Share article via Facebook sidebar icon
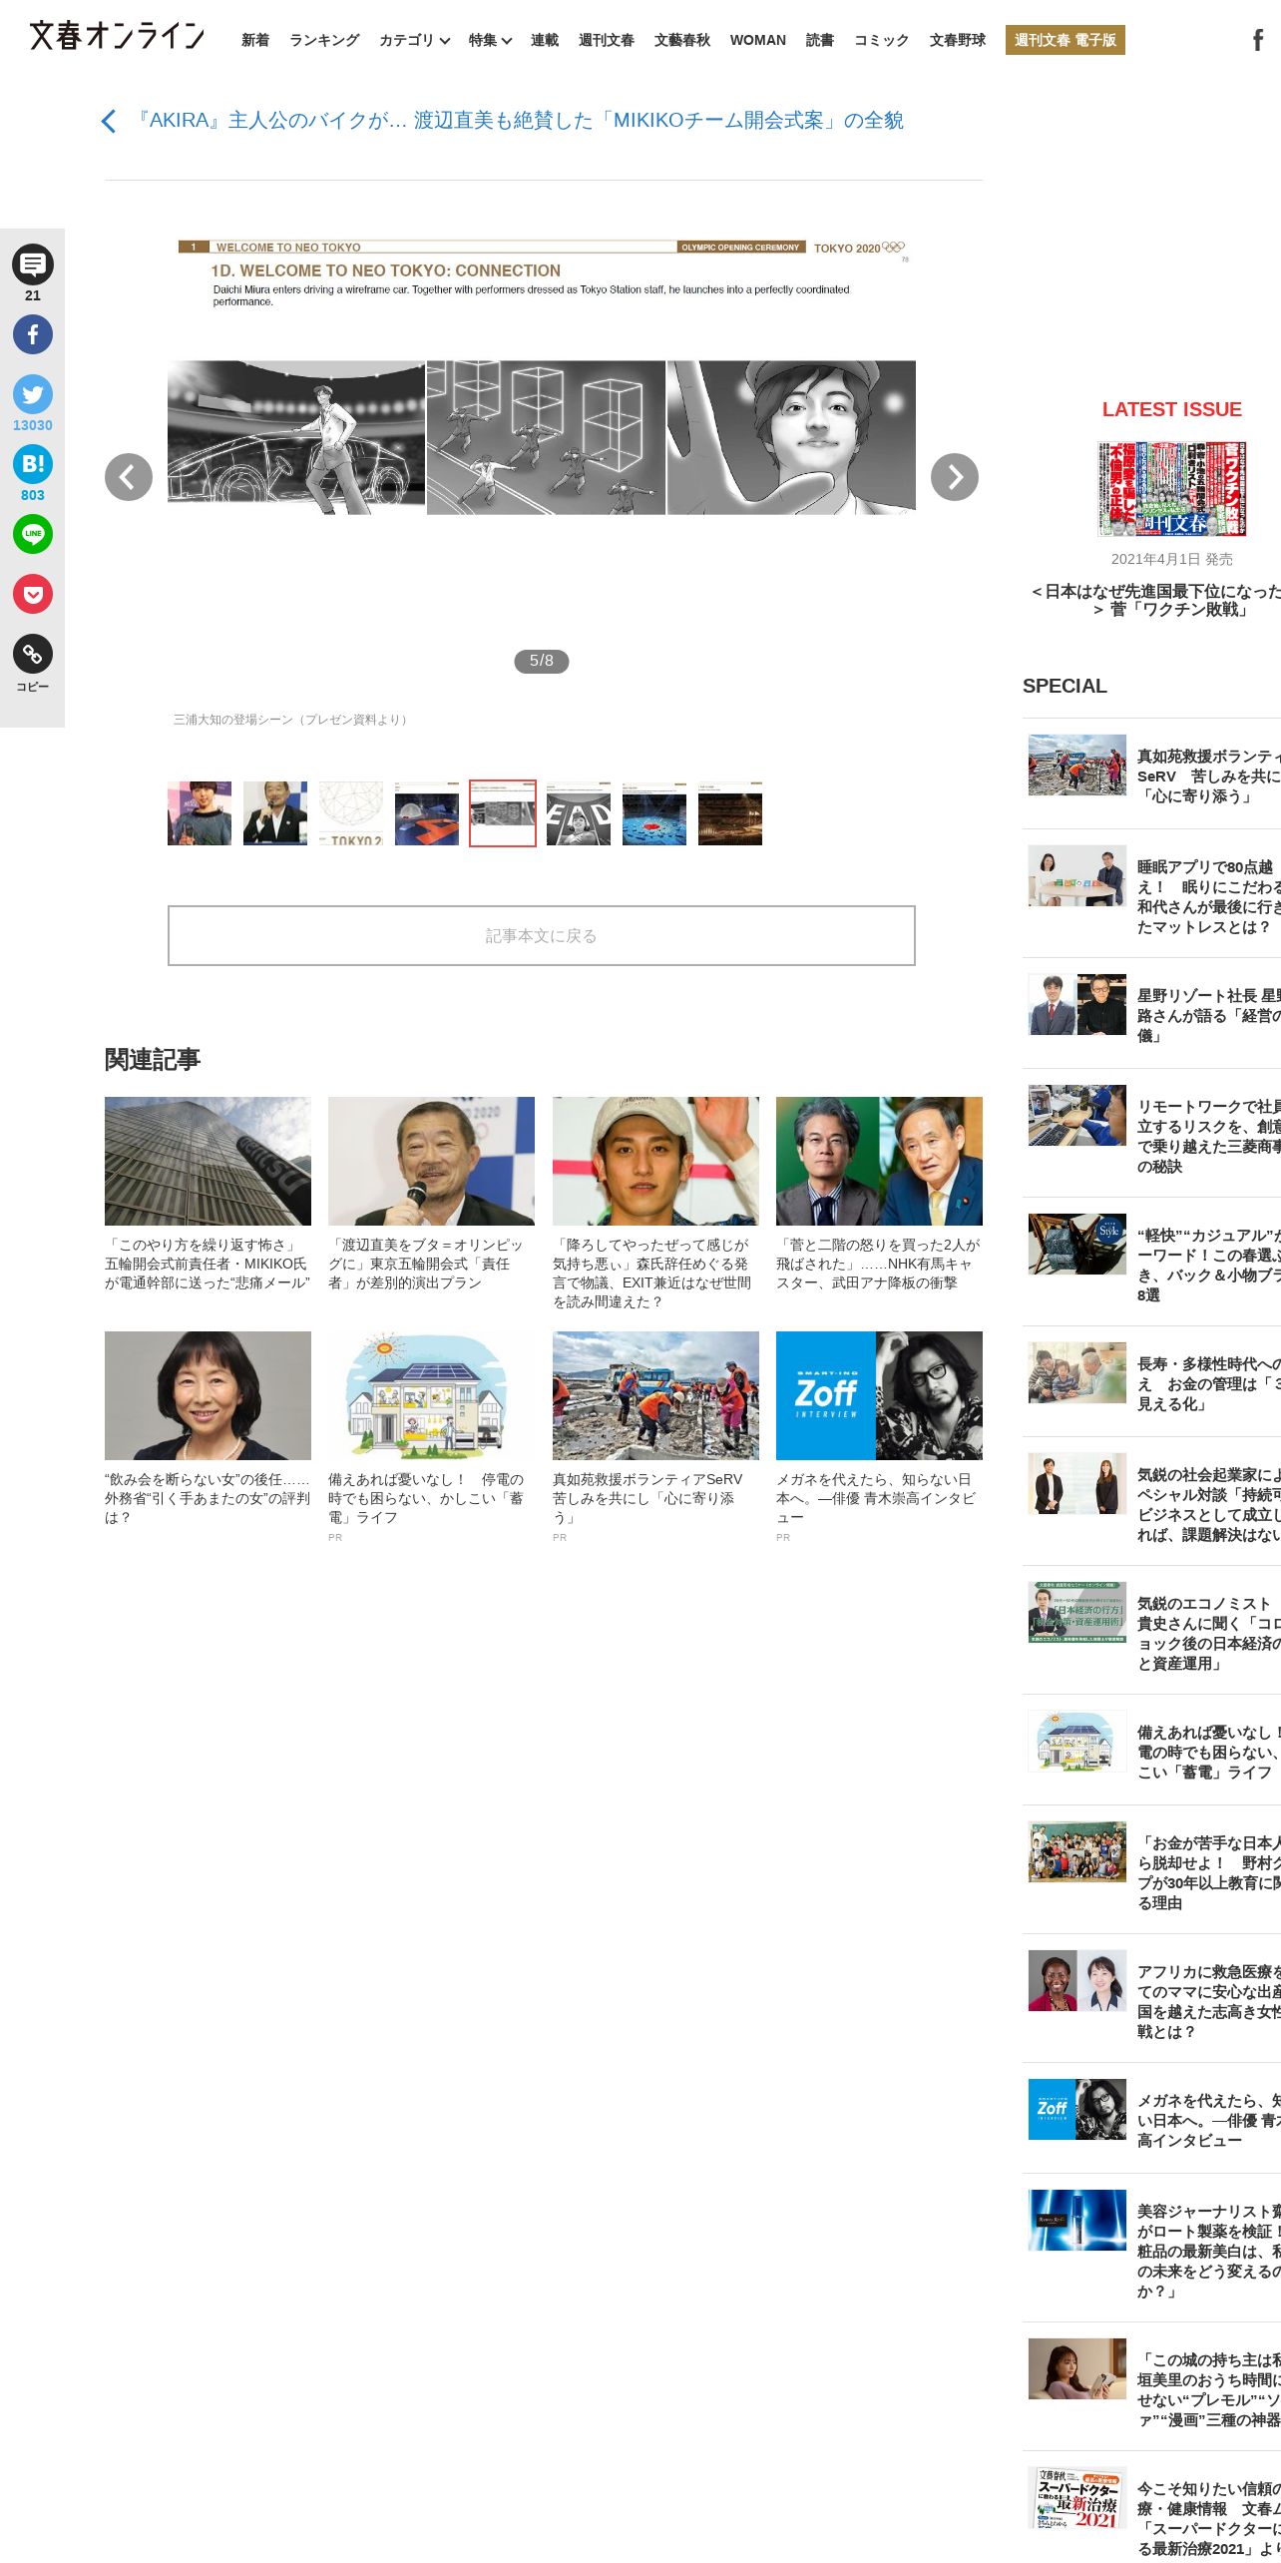1281x2563 pixels. 33,334
